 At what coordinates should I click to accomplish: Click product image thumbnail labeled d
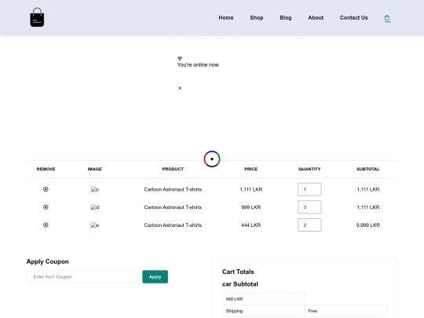tap(95, 207)
